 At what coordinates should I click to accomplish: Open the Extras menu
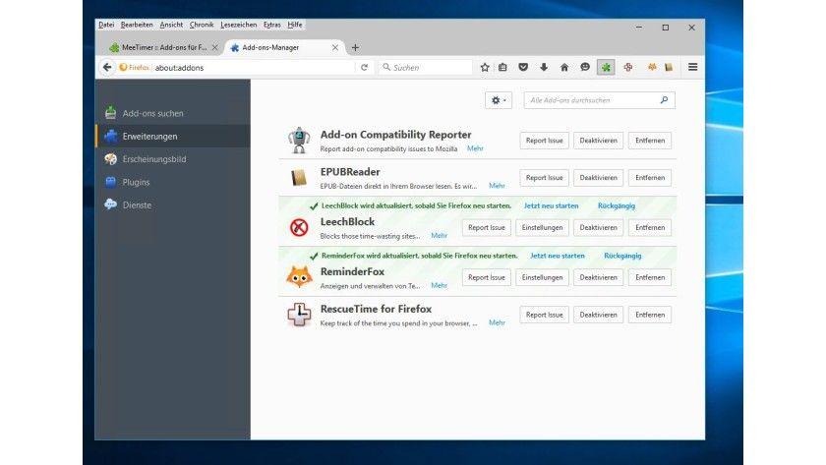[271, 25]
